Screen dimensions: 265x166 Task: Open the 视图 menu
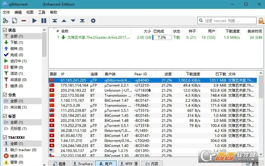[x=30, y=12]
